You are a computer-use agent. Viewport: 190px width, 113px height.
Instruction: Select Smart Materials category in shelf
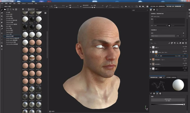12,38
